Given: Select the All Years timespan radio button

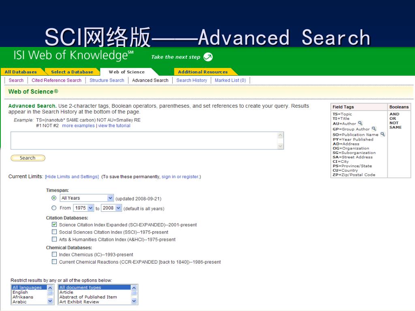Looking at the screenshot, I should coord(54,198).
